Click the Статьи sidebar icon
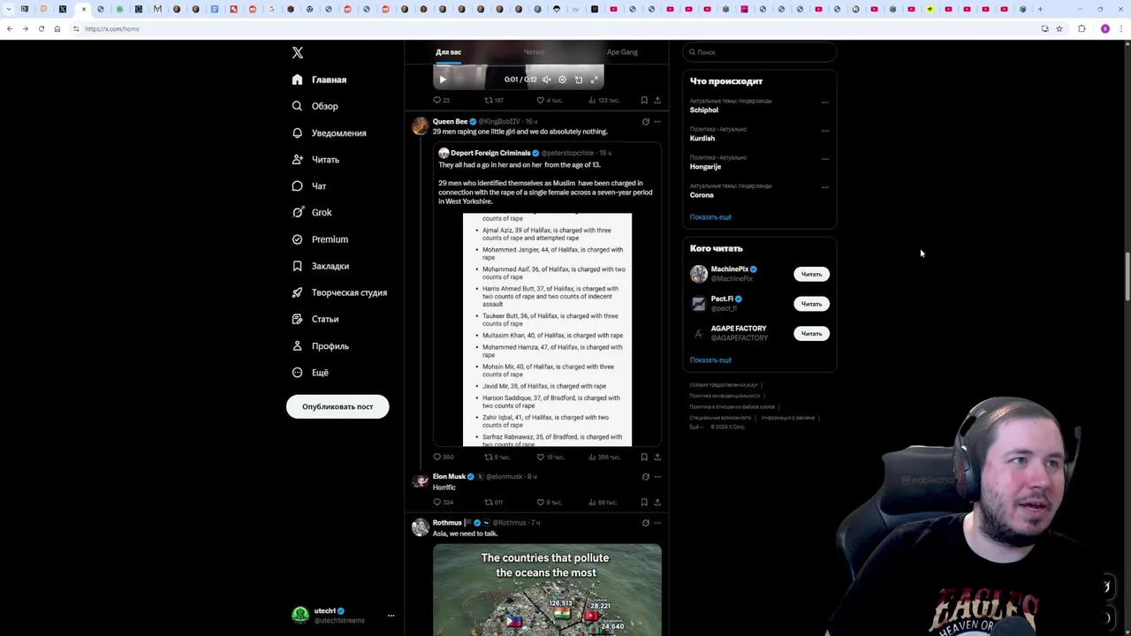Viewport: 1131px width, 636px height. [297, 318]
